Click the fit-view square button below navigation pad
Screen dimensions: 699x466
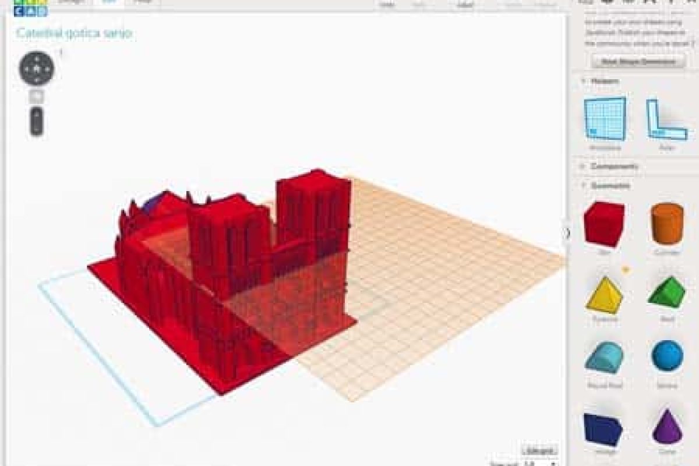[x=37, y=96]
